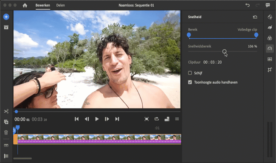The image size is (276, 163).
Task: Enable the Schijf checkbox
Action: 190,73
